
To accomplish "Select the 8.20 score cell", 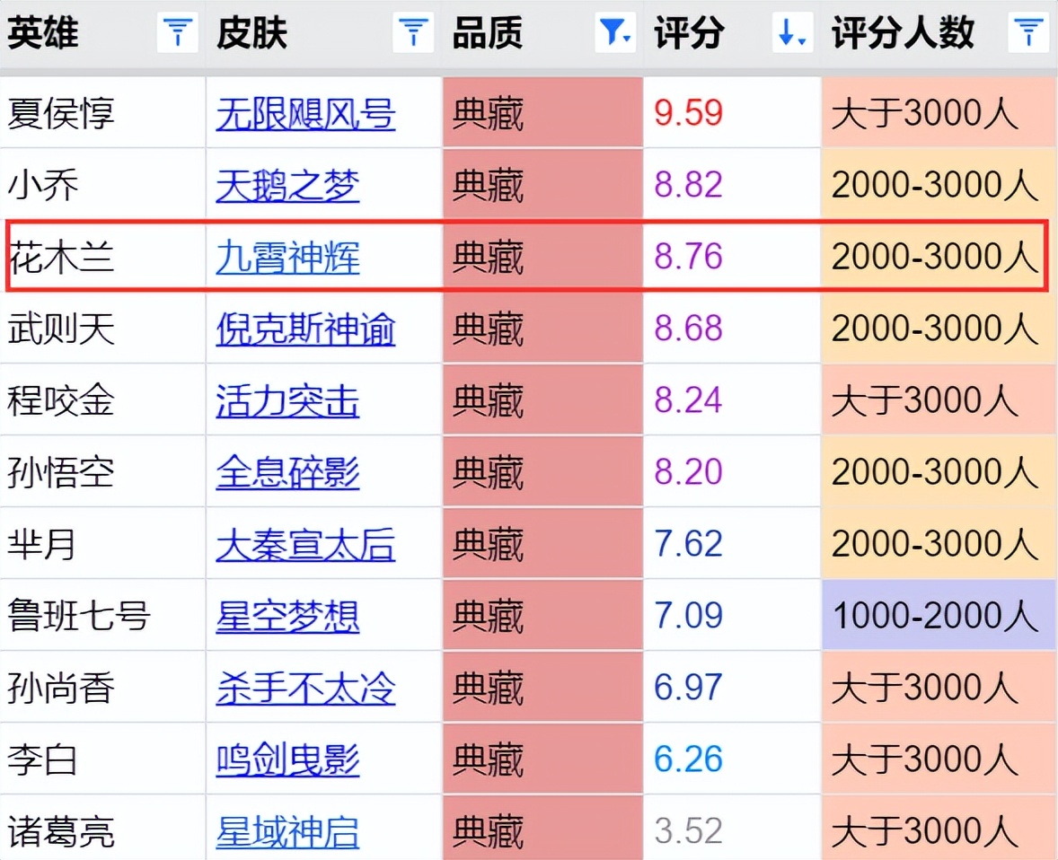I will [x=732, y=471].
